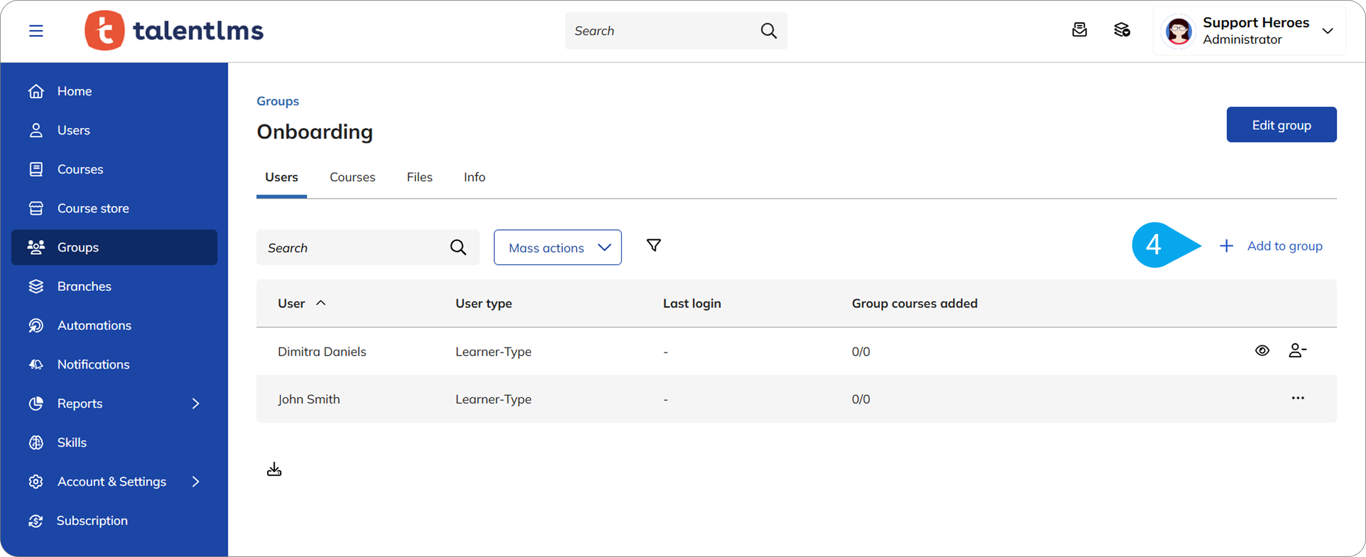Click the talentlms logo
The height and width of the screenshot is (557, 1366).
point(174,31)
